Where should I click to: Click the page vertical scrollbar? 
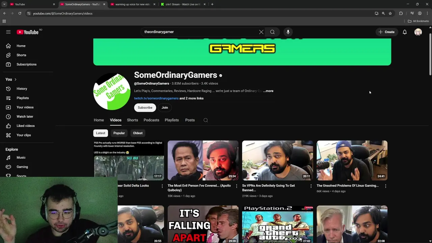(x=430, y=54)
